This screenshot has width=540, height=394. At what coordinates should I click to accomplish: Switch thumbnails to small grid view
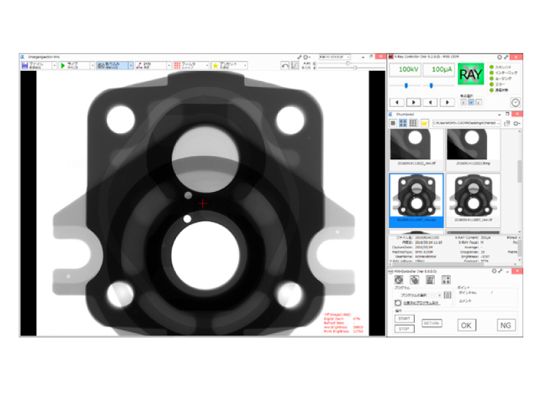[413, 123]
